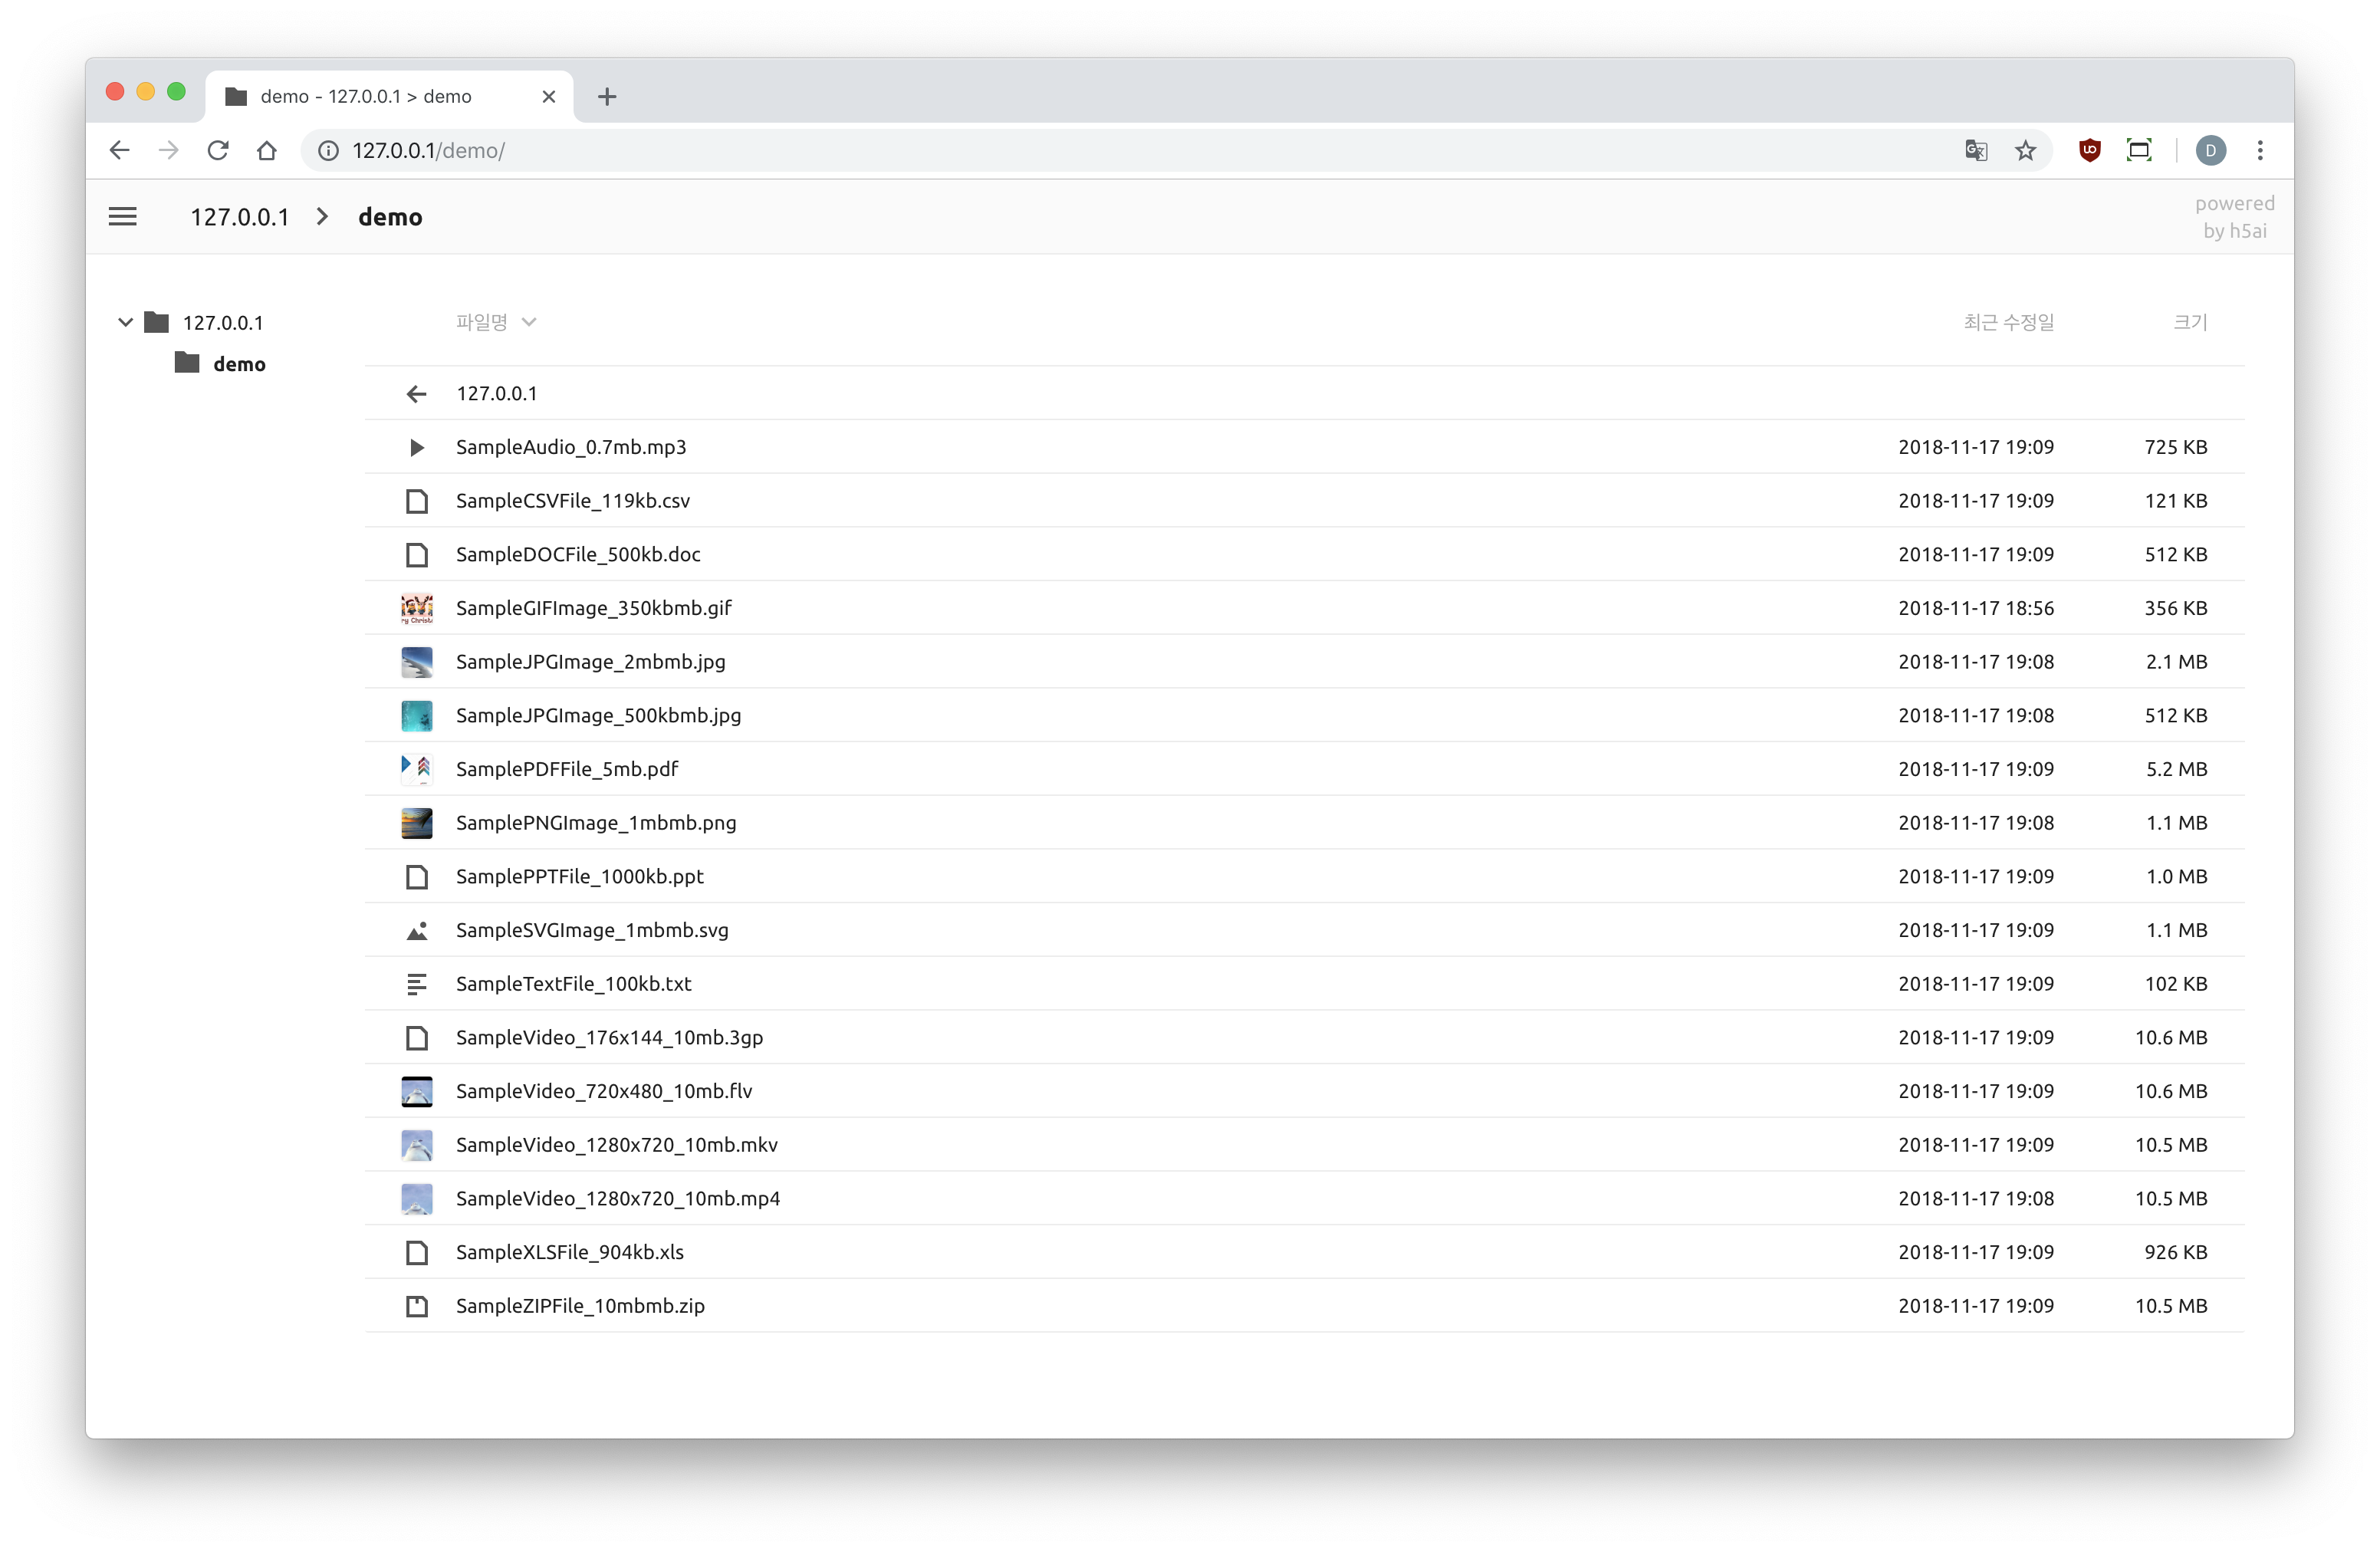The height and width of the screenshot is (1552, 2380).
Task: Click the powered by h5ai link
Action: pyautogui.click(x=2233, y=217)
